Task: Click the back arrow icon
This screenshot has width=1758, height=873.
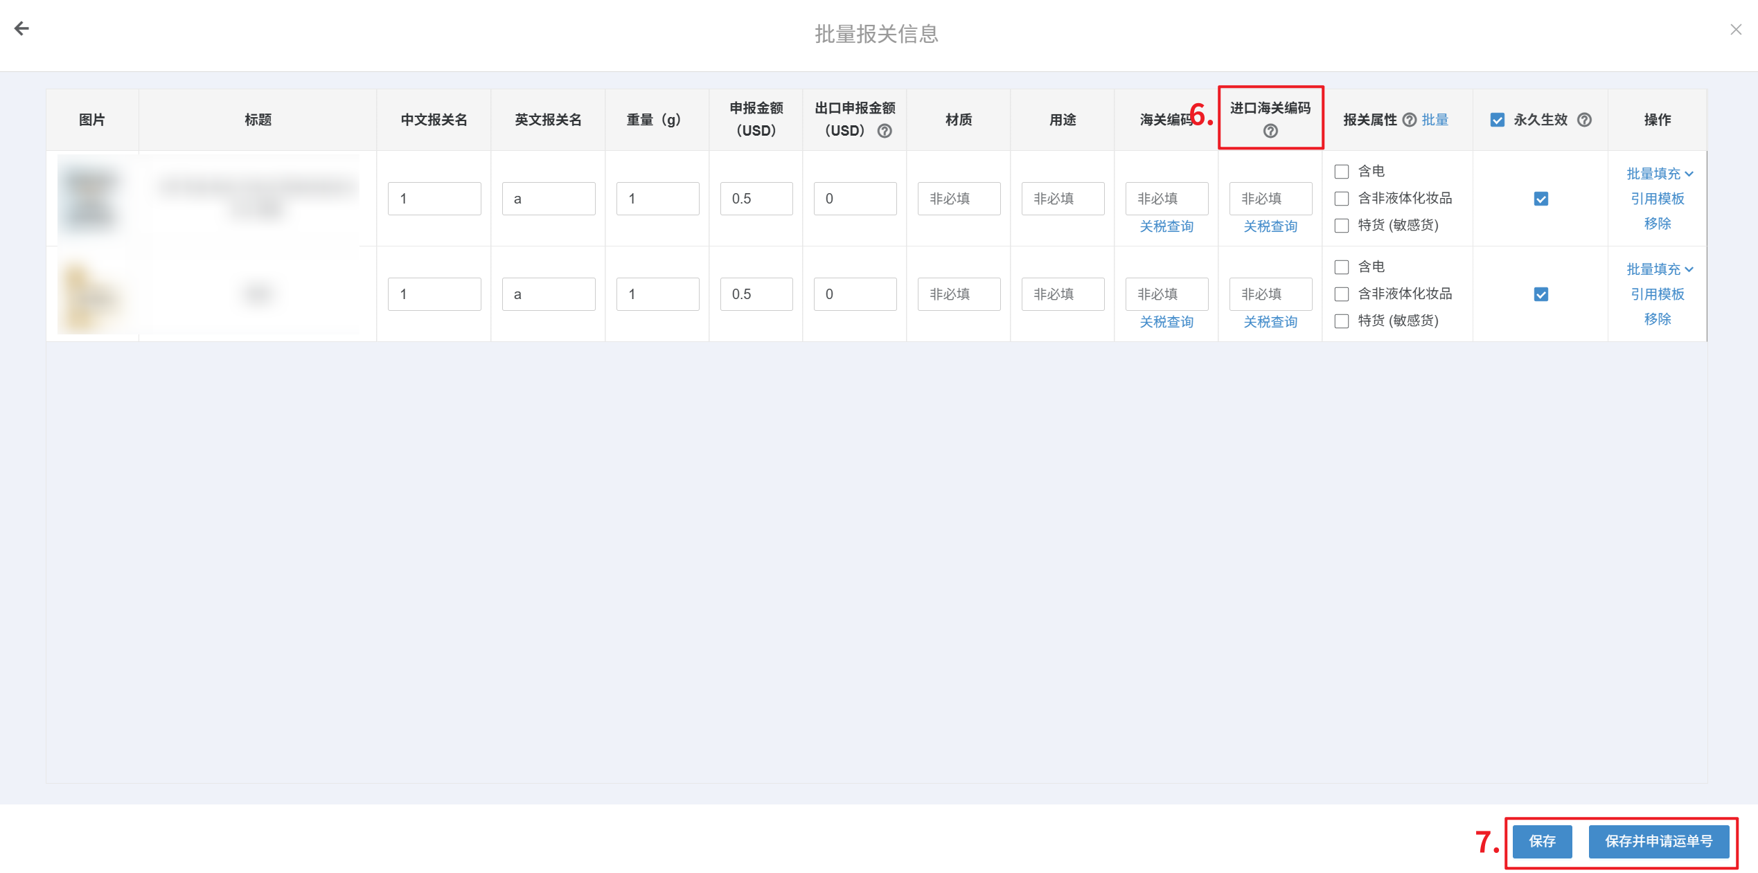Action: click(x=21, y=28)
